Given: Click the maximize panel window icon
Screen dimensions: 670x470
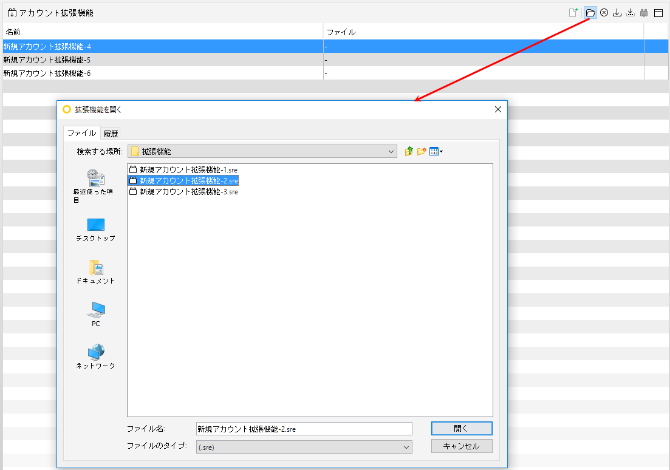Looking at the screenshot, I should [658, 13].
